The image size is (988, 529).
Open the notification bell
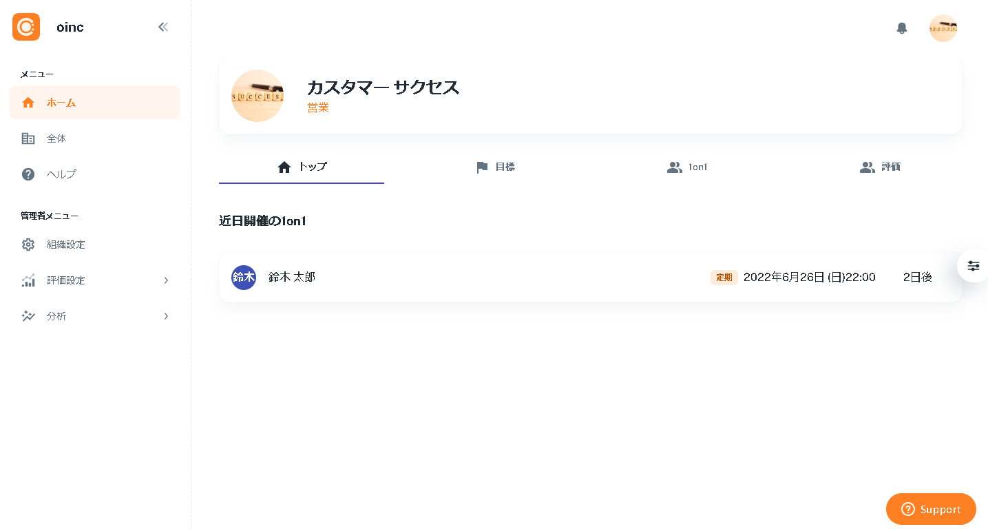click(901, 28)
